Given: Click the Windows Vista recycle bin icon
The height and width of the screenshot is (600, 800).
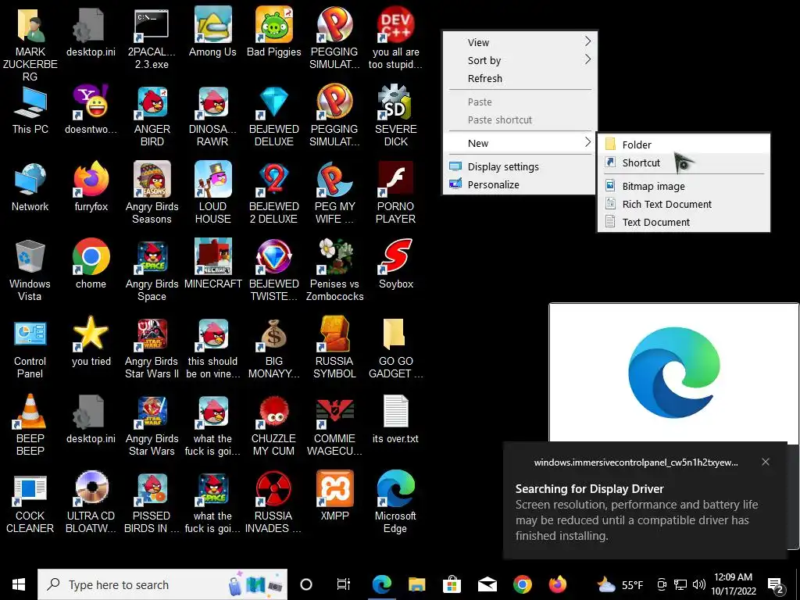Looking at the screenshot, I should (30, 270).
